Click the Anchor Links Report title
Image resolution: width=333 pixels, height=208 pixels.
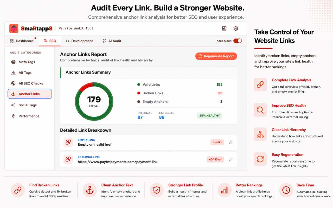click(x=84, y=54)
